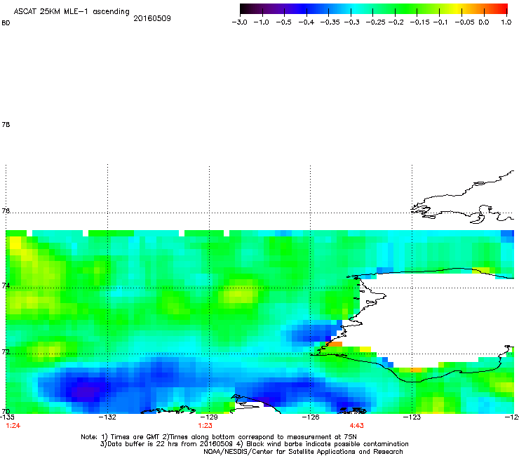Click the longitude label -123

[412, 417]
